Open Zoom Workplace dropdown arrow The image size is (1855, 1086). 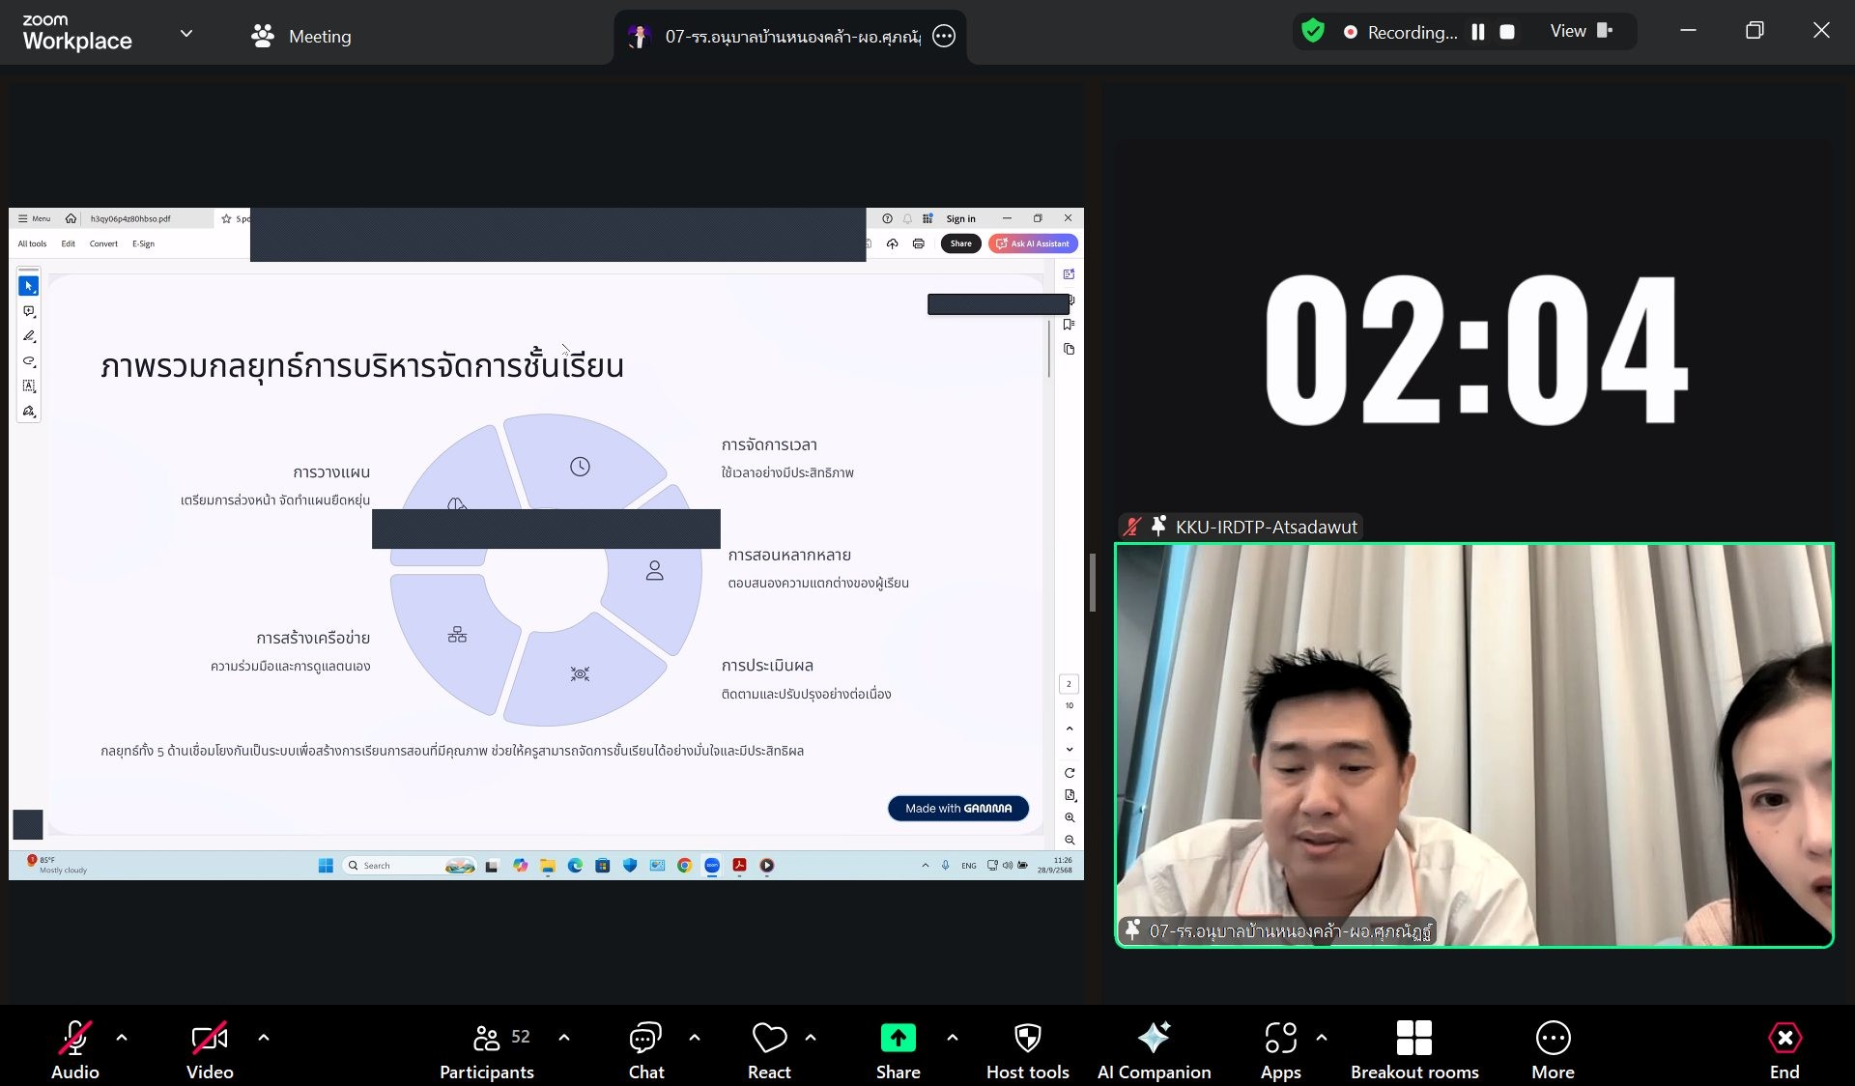point(186,34)
